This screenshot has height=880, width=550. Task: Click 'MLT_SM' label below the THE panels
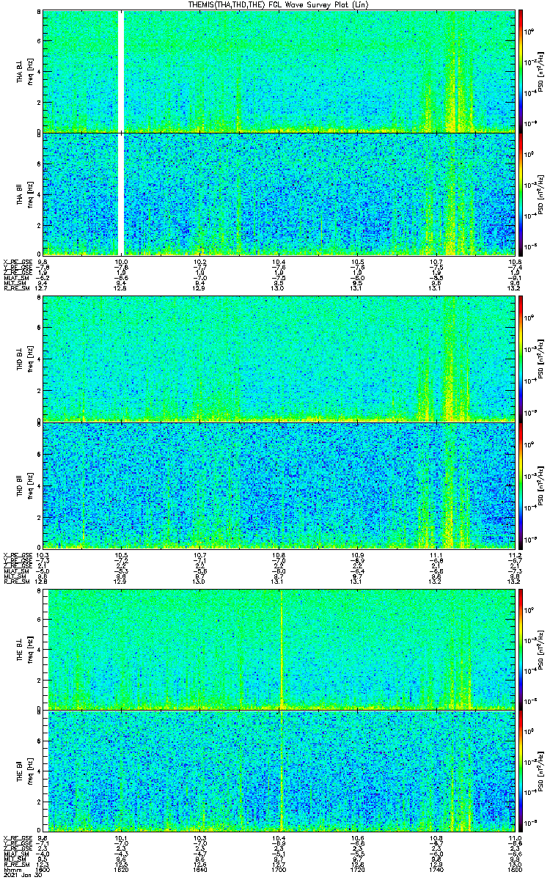tap(14, 858)
